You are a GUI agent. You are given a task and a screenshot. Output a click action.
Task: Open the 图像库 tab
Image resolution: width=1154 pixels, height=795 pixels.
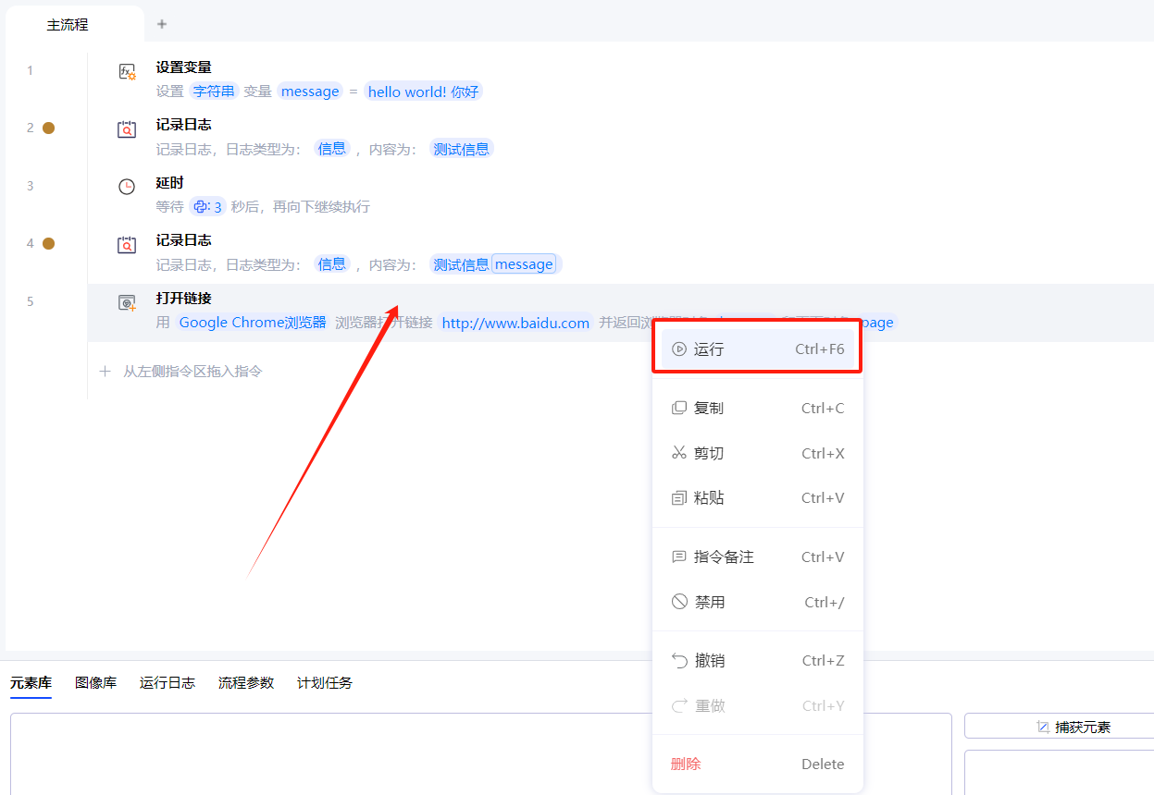(96, 683)
